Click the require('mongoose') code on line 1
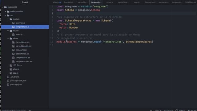Image resolution: width=197 pixels, height=111 pixels. point(95,6)
